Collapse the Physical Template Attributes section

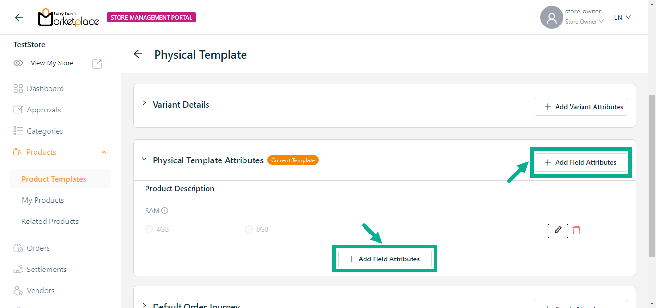144,159
